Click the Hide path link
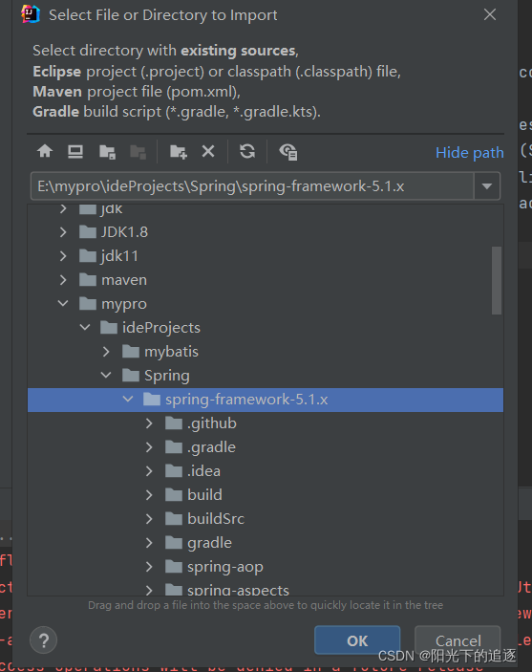This screenshot has height=672, width=532. (x=470, y=153)
